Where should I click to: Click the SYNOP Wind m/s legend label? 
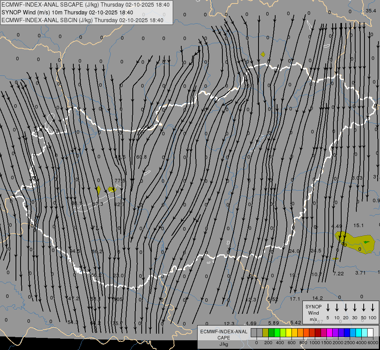pos(313,313)
